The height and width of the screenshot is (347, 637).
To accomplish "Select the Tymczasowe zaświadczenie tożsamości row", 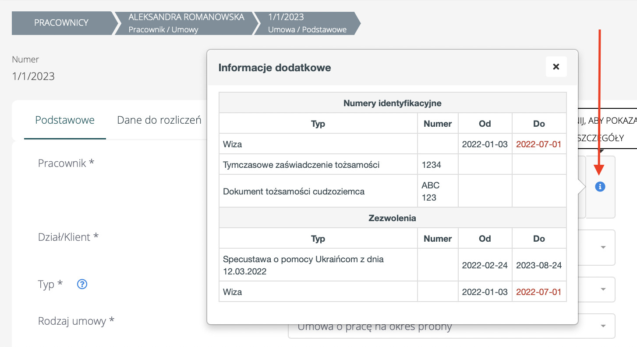I will 301,165.
